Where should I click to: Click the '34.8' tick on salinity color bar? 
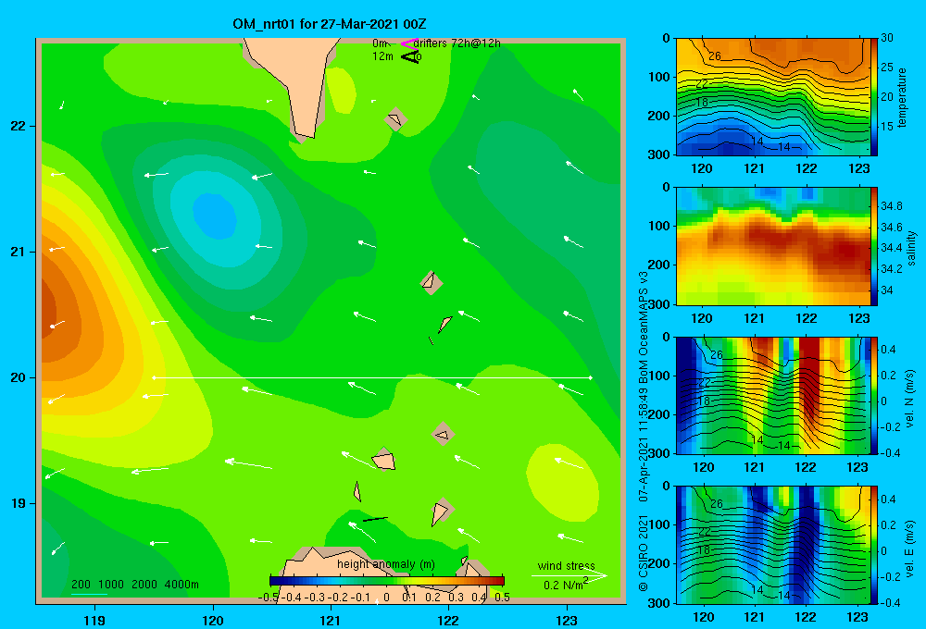891,206
